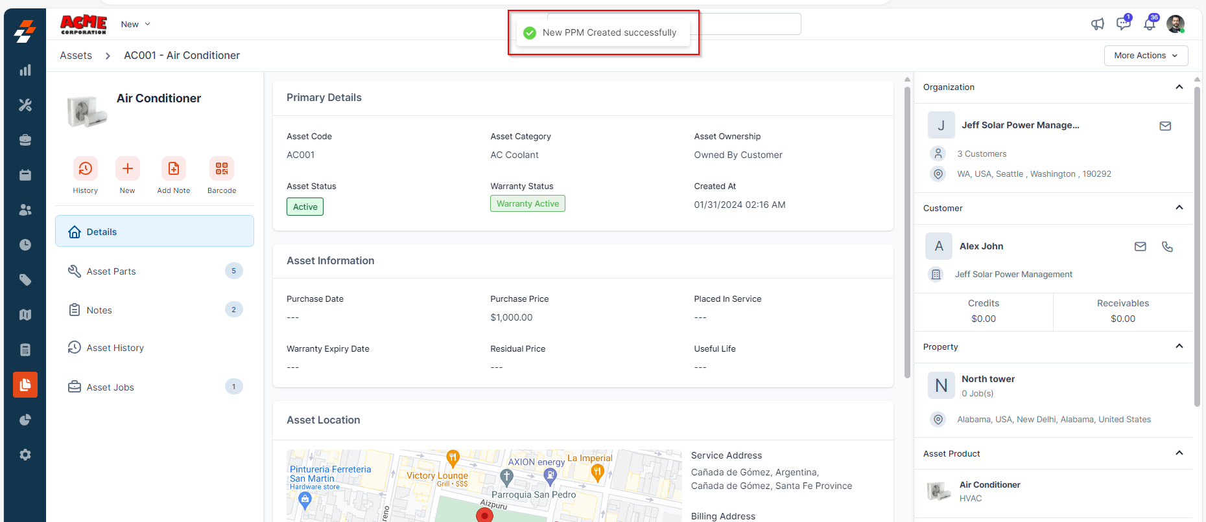The height and width of the screenshot is (522, 1206).
Task: Email Jeff Solar Power organization envelope icon
Action: point(1165,126)
